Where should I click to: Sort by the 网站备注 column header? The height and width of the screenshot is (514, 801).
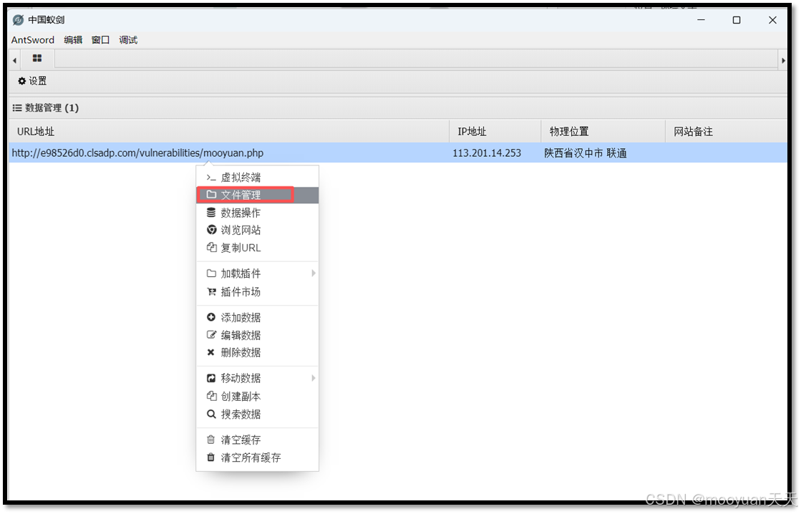(727, 131)
